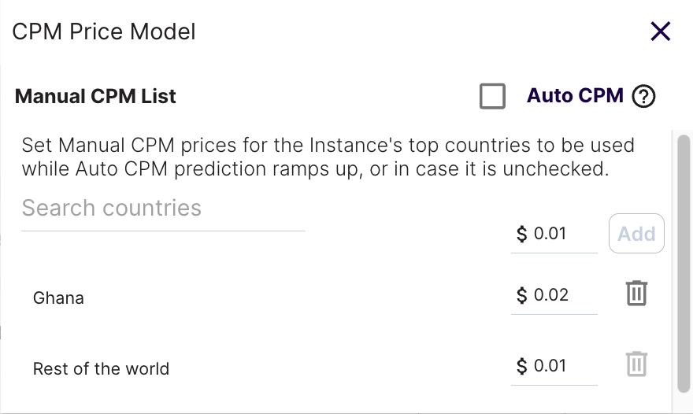693x414 pixels.
Task: Edit the Rest of the world price field
Action: [x=554, y=366]
